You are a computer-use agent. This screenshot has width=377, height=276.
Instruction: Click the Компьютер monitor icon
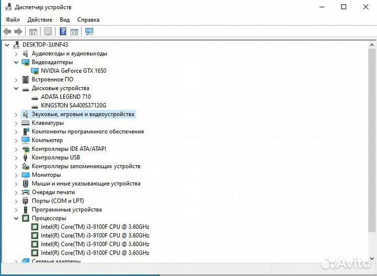pos(26,140)
